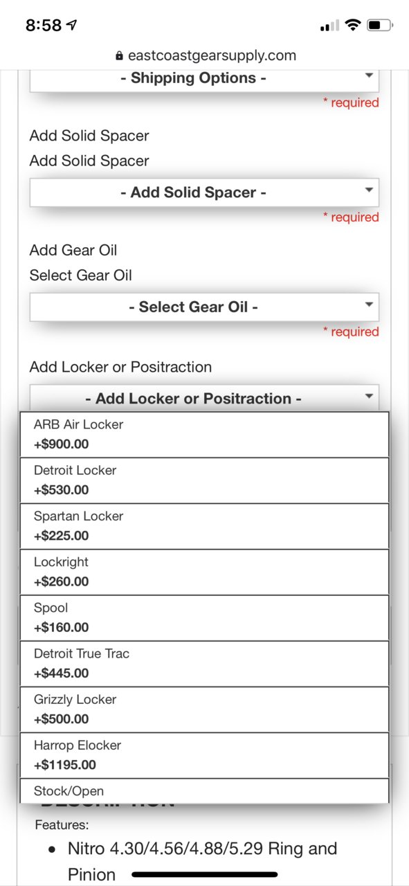
Task: Tap the padlock icon in address bar
Action: [119, 56]
